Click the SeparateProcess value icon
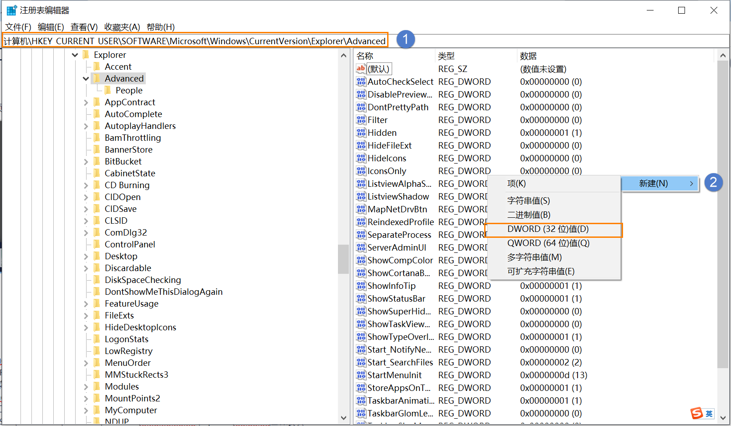731x426 pixels. [x=361, y=235]
